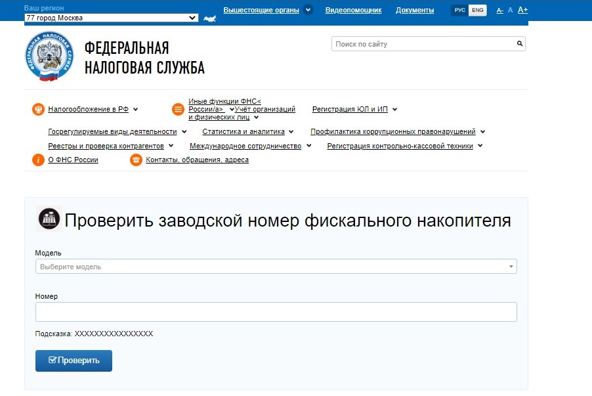Click the Russia map icon beside region selector

tap(209, 18)
